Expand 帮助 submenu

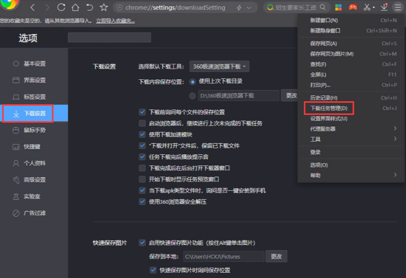(x=351, y=175)
